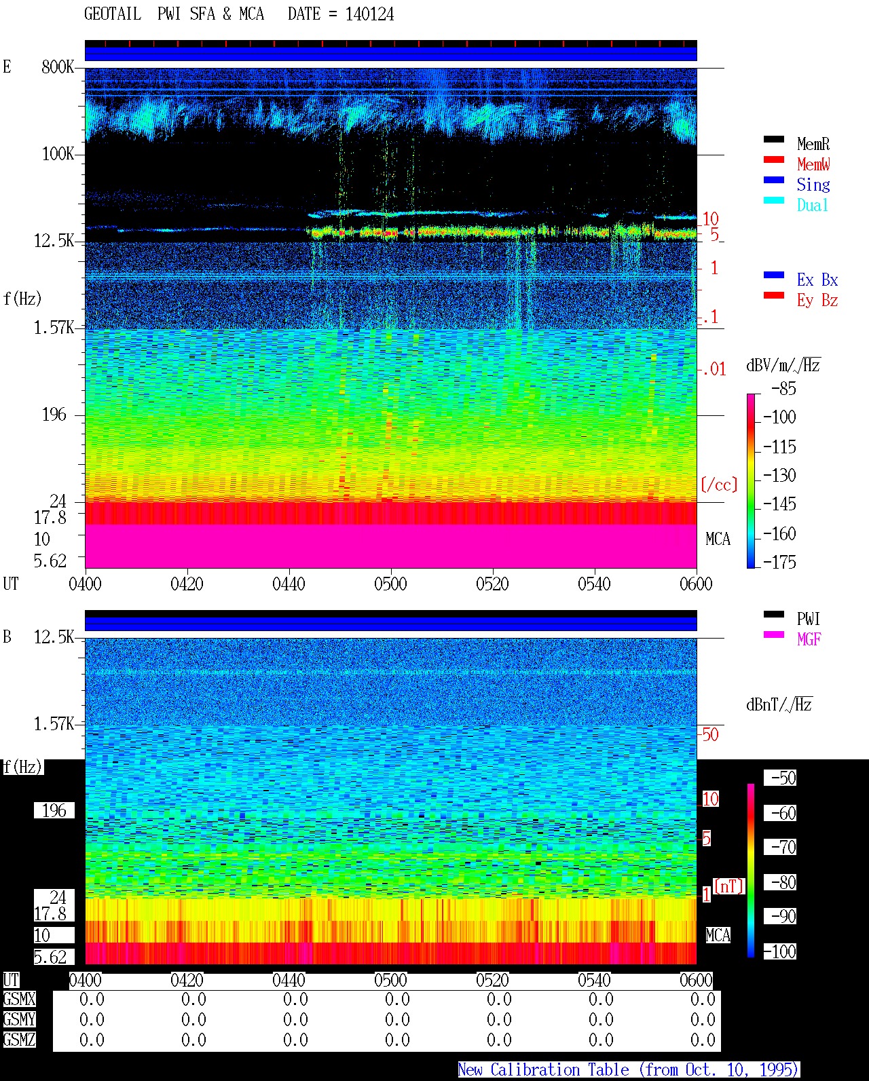
Task: Click the dBnT magnetic field color scale bar
Action: [x=751, y=871]
